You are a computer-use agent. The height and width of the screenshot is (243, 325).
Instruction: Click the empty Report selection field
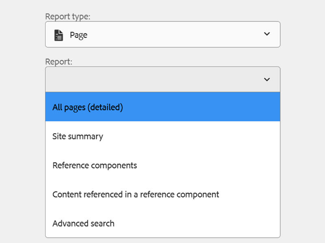coord(154,79)
